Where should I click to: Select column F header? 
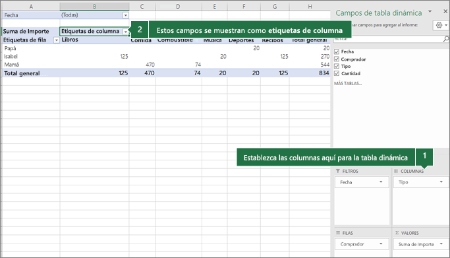244,7
